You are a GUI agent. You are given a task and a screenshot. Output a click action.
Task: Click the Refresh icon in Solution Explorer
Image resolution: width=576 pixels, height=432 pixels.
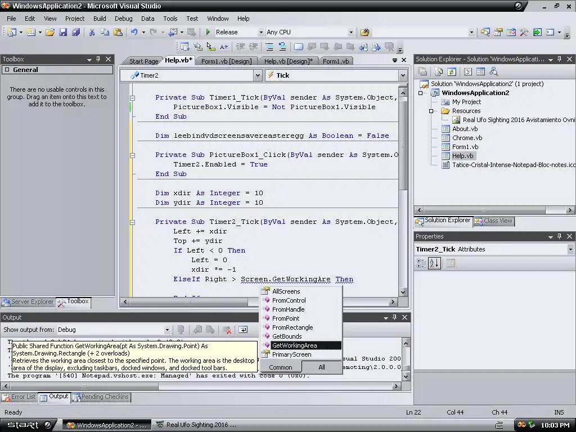point(452,71)
